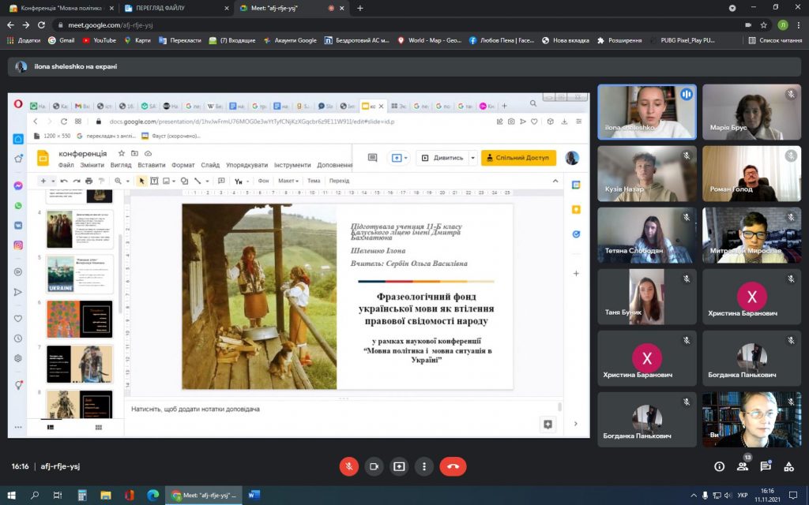Open the Word app in taskbar

254,496
